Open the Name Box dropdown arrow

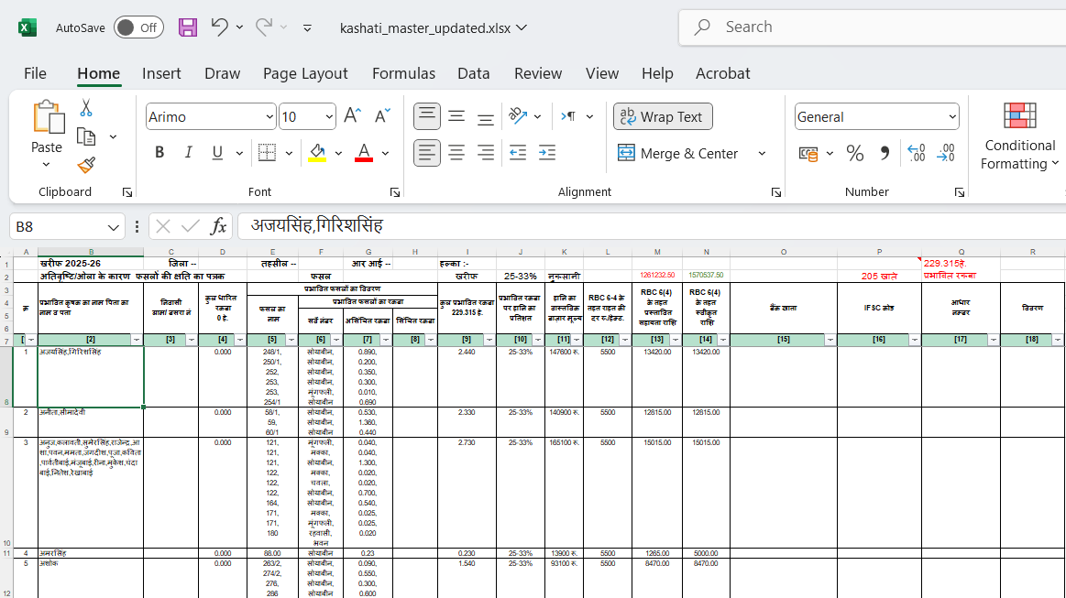(x=114, y=227)
